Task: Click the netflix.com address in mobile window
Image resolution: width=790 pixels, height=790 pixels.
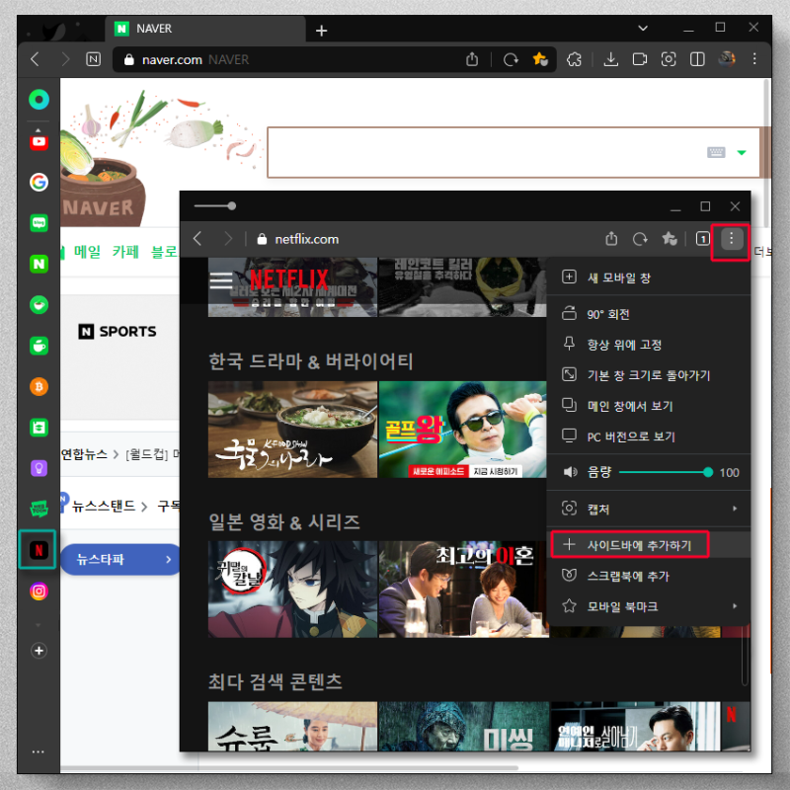Action: pyautogui.click(x=306, y=239)
